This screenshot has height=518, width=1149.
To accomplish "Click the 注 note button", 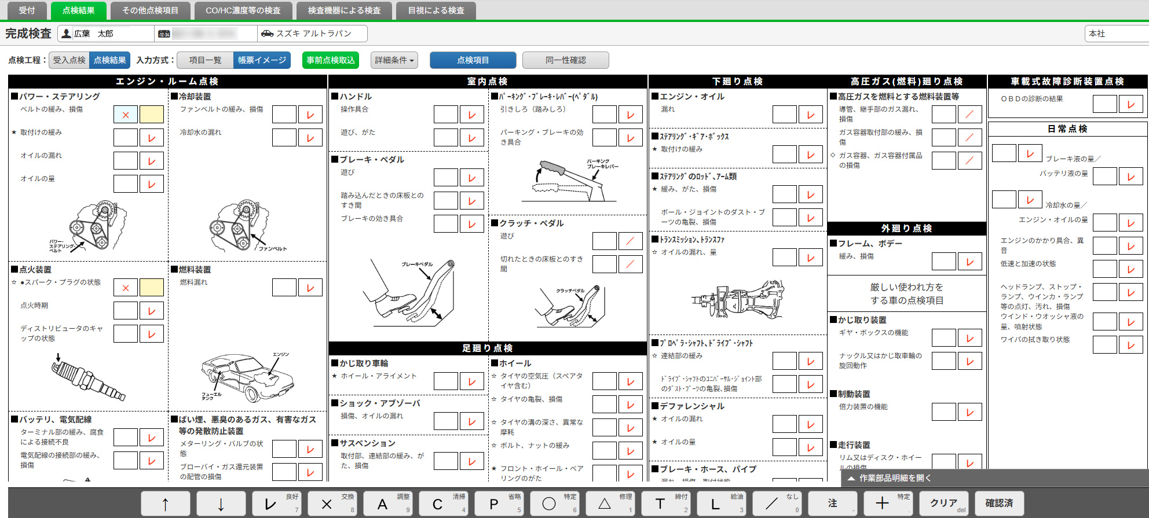I will pos(833,503).
